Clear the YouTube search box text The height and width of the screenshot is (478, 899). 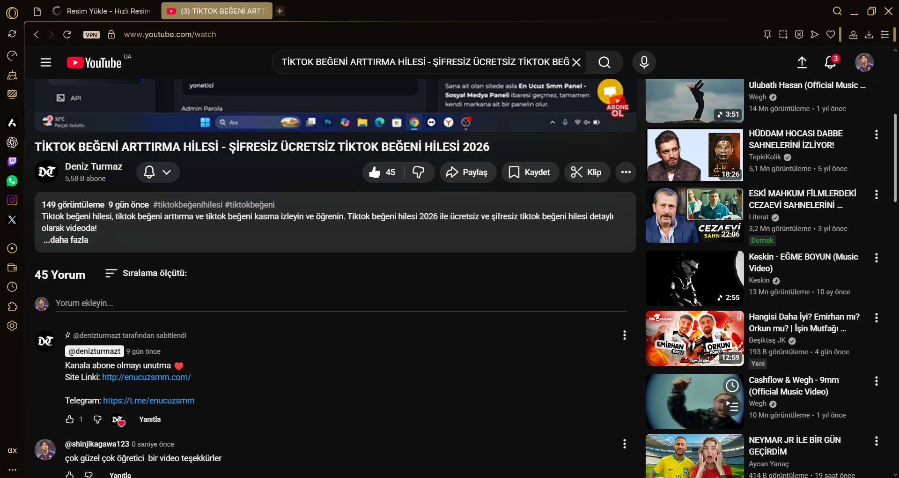tap(576, 62)
